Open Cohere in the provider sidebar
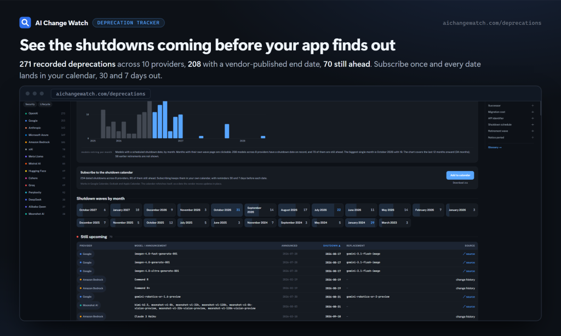561x336 pixels. tap(45, 178)
